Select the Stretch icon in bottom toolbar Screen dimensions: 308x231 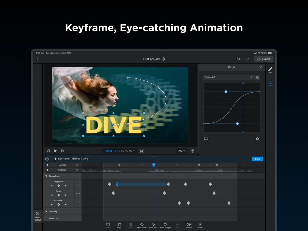point(189,225)
